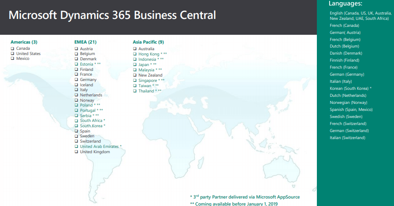The width and height of the screenshot is (394, 206).
Task: Pick the 'Italian (Italy)' language
Action: coord(341,81)
